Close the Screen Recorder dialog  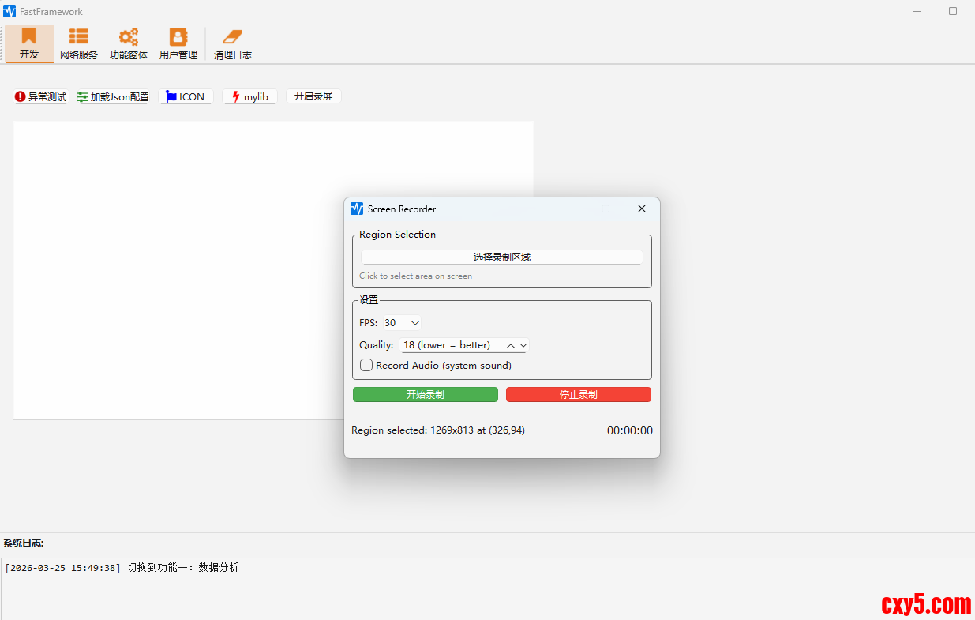click(x=642, y=209)
